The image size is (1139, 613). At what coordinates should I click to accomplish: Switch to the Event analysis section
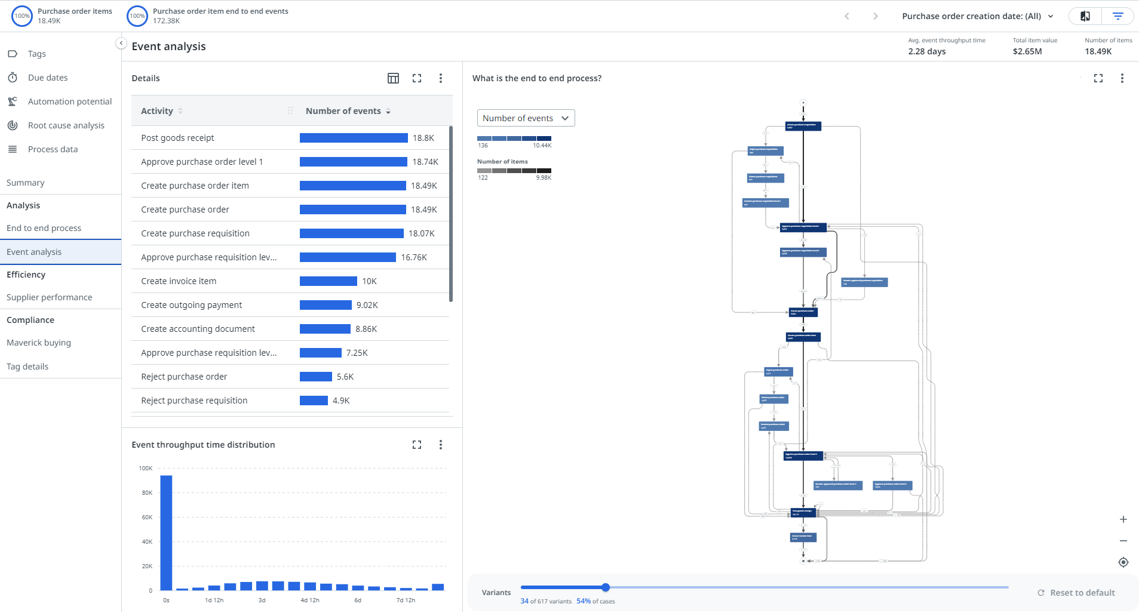34,252
